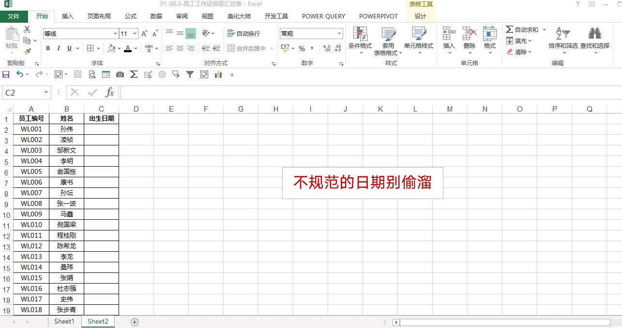Image resolution: width=622 pixels, height=328 pixels.
Task: Increase indent in alignment group
Action: click(216, 48)
